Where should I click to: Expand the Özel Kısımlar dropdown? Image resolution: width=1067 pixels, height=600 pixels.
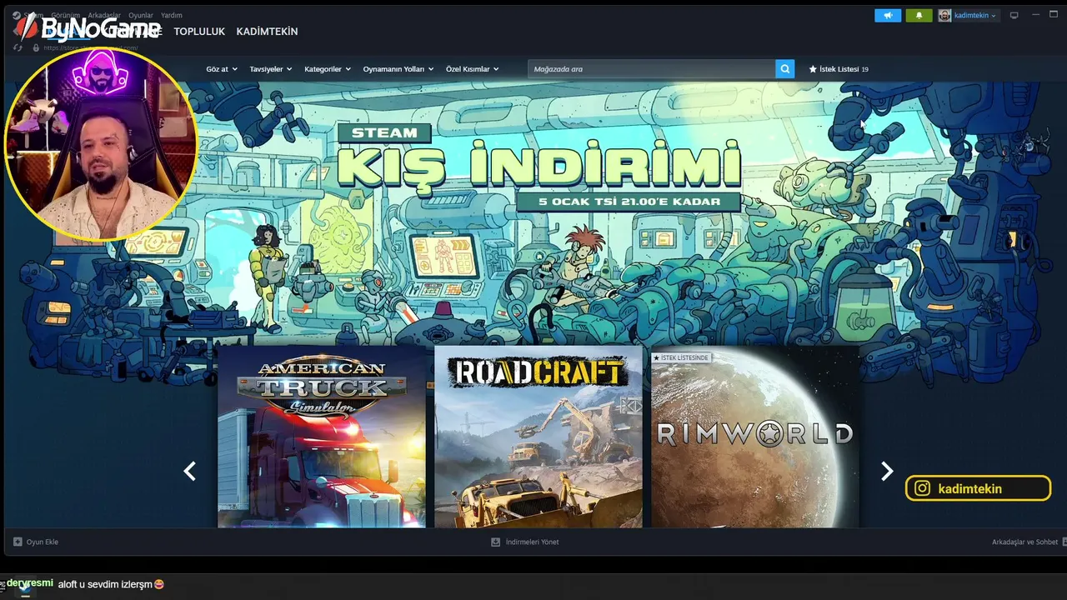click(473, 69)
